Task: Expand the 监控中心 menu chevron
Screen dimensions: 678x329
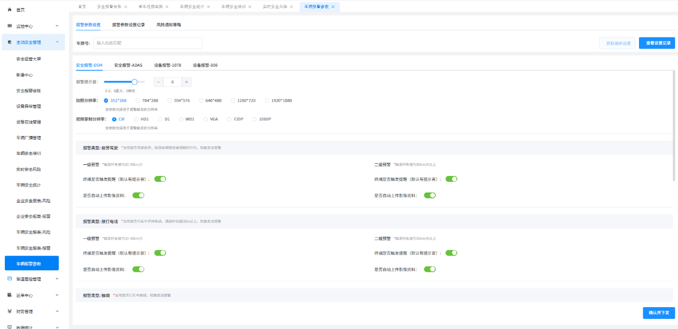Action: [57, 26]
